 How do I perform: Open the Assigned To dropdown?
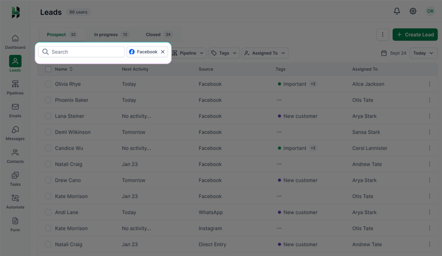coord(265,53)
